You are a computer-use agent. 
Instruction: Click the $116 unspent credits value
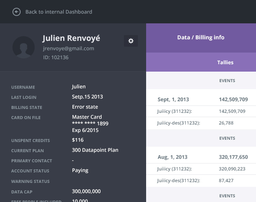[x=78, y=140]
